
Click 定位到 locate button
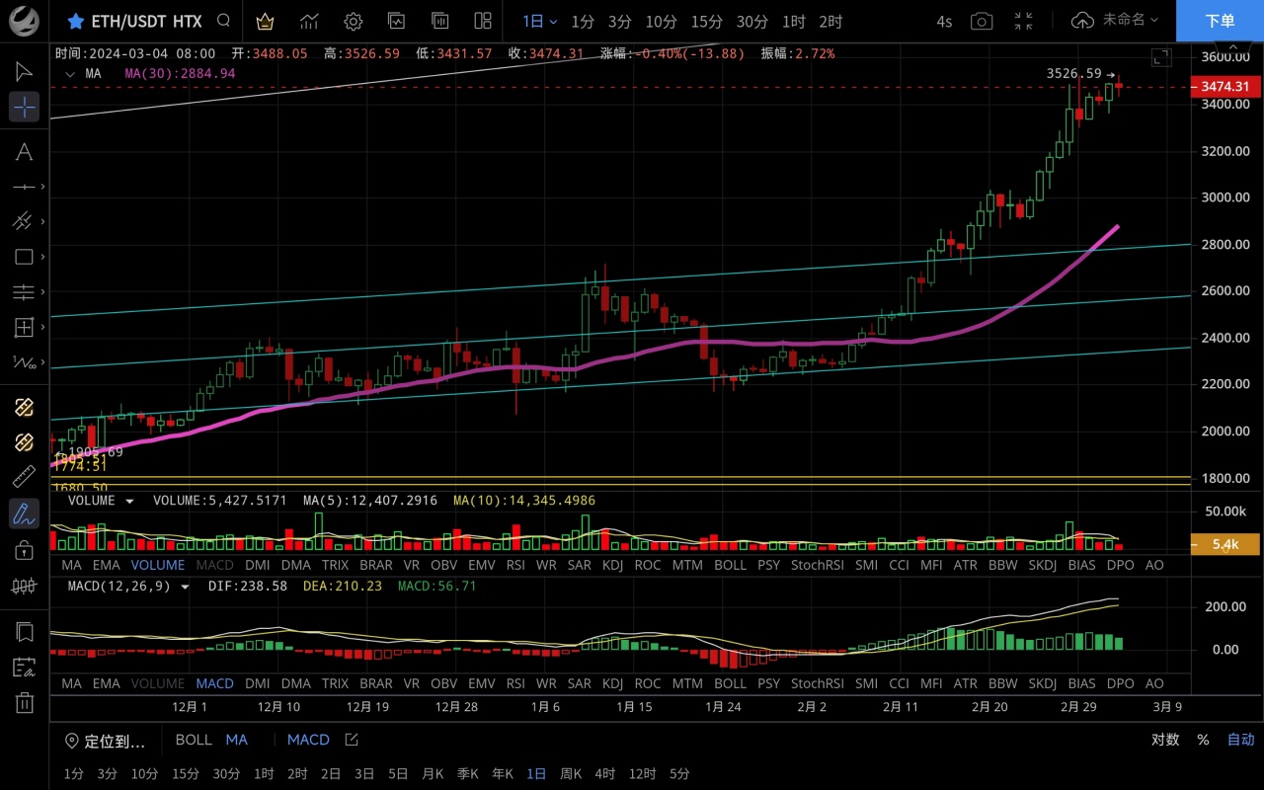106,741
